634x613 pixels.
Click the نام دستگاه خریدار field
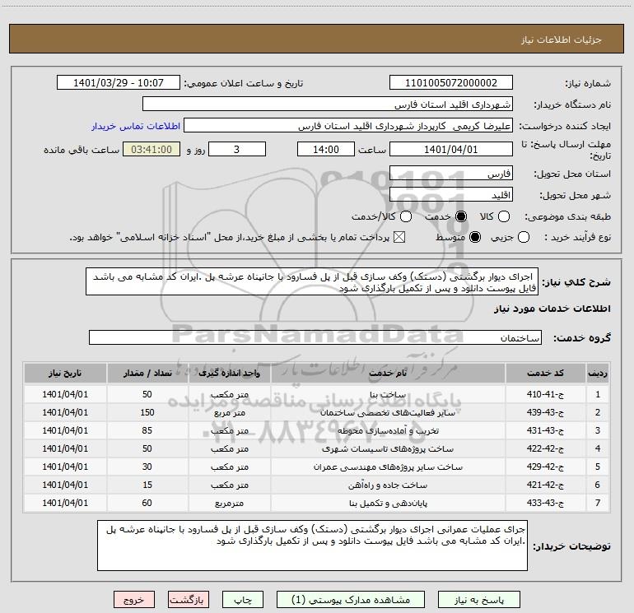point(328,104)
